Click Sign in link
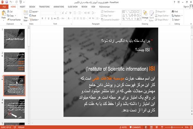The image size is (193, 129). click(x=186, y=7)
